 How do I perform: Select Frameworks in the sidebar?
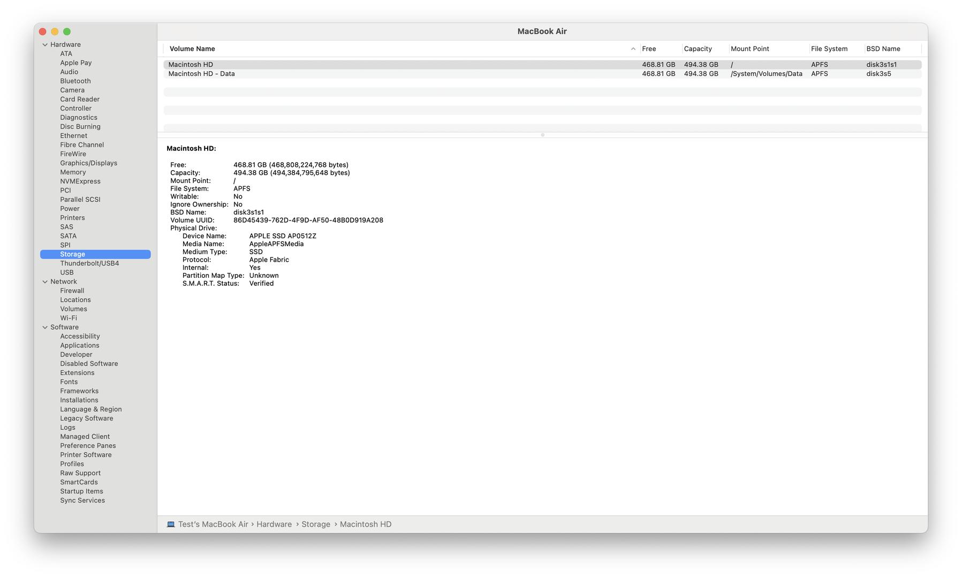[79, 391]
